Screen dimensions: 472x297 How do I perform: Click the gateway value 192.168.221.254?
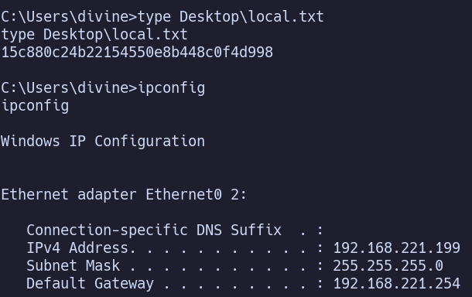click(397, 284)
